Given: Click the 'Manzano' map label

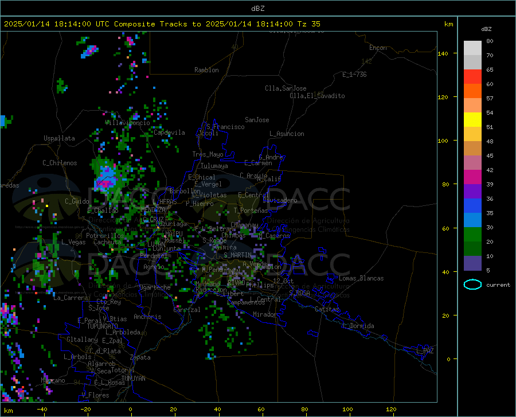Looking at the screenshot, I should (x=53, y=380).
